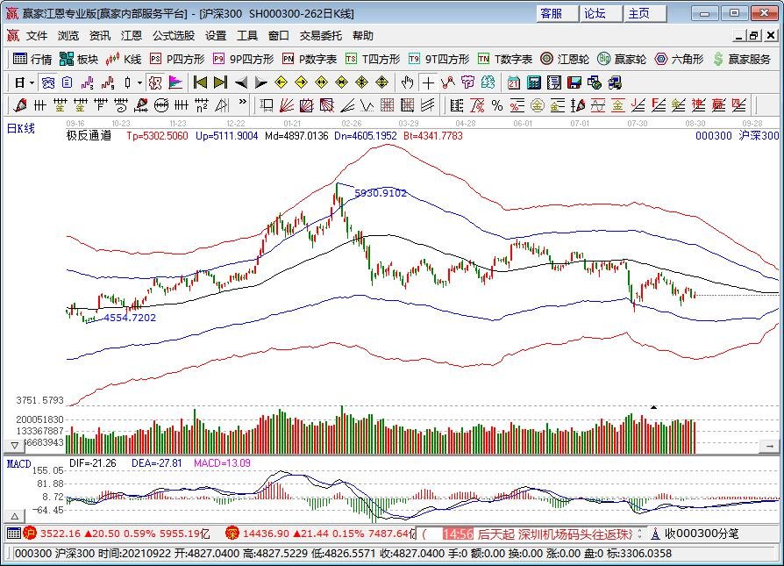The image size is (784, 566).
Task: Open the 工具 menu
Action: click(247, 35)
